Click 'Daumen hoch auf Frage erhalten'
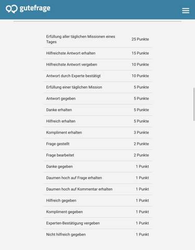The width and height of the screenshot is (195, 250). coord(97,178)
